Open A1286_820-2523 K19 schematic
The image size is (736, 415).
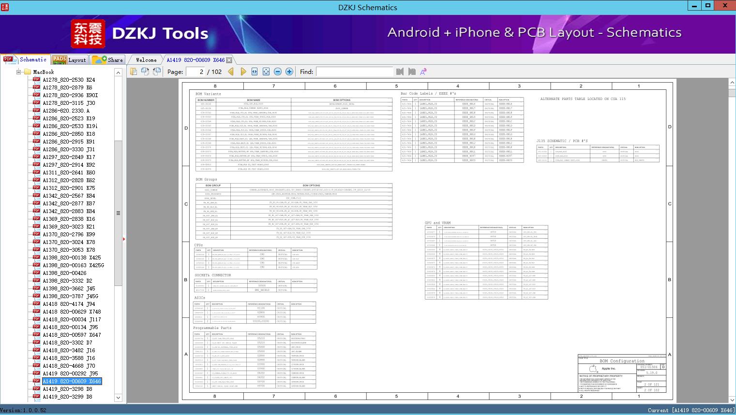pos(69,118)
